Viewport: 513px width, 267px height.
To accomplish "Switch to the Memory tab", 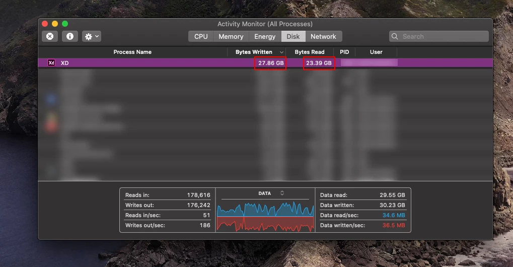I will click(231, 36).
